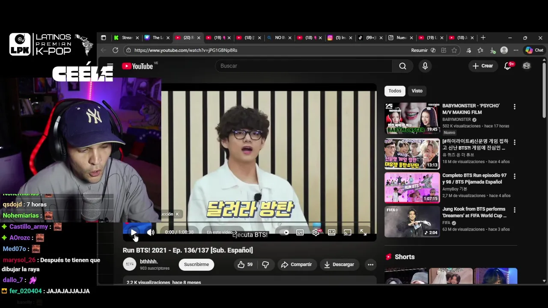Open the YouTube account avatar menu
The image size is (548, 308).
click(x=527, y=66)
